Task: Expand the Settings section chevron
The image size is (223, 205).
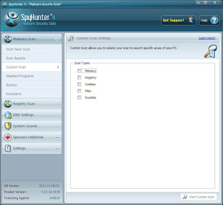Action: point(57,149)
